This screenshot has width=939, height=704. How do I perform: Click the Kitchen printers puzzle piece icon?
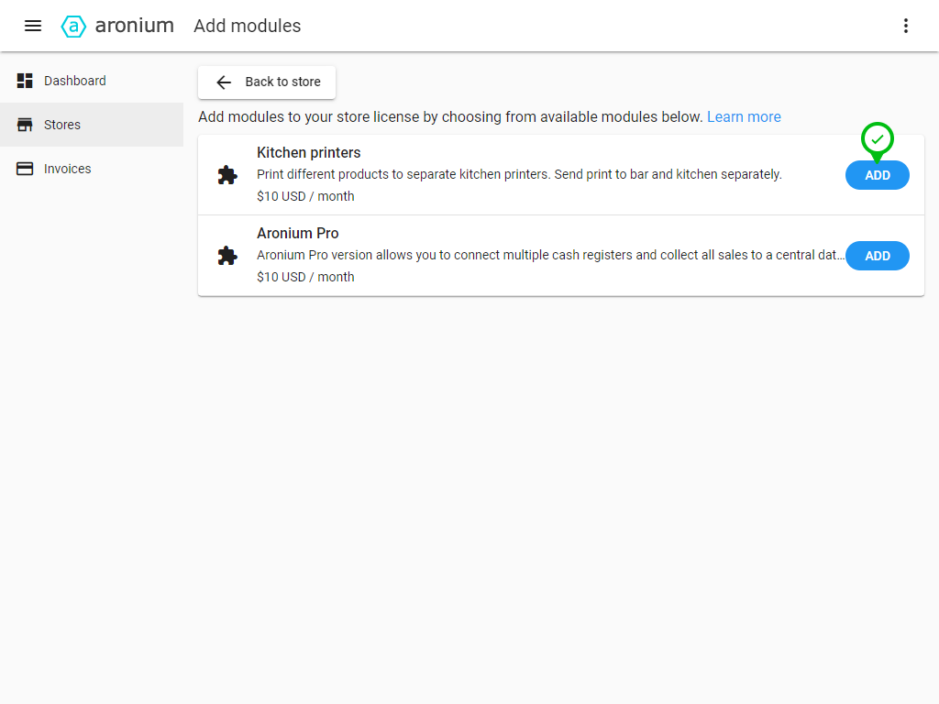tap(227, 175)
